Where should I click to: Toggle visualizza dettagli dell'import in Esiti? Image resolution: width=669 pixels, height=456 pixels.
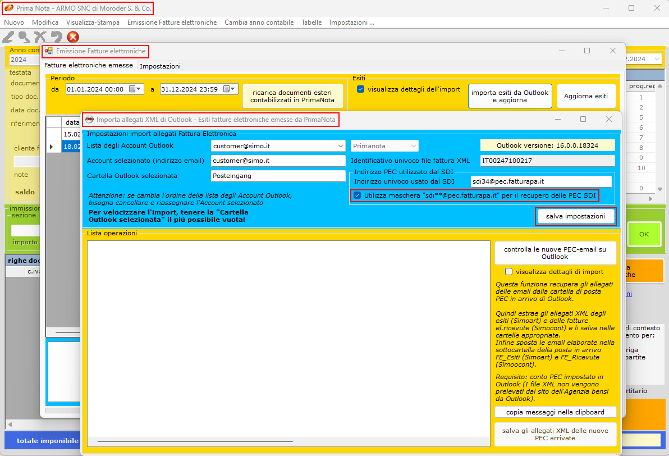361,89
